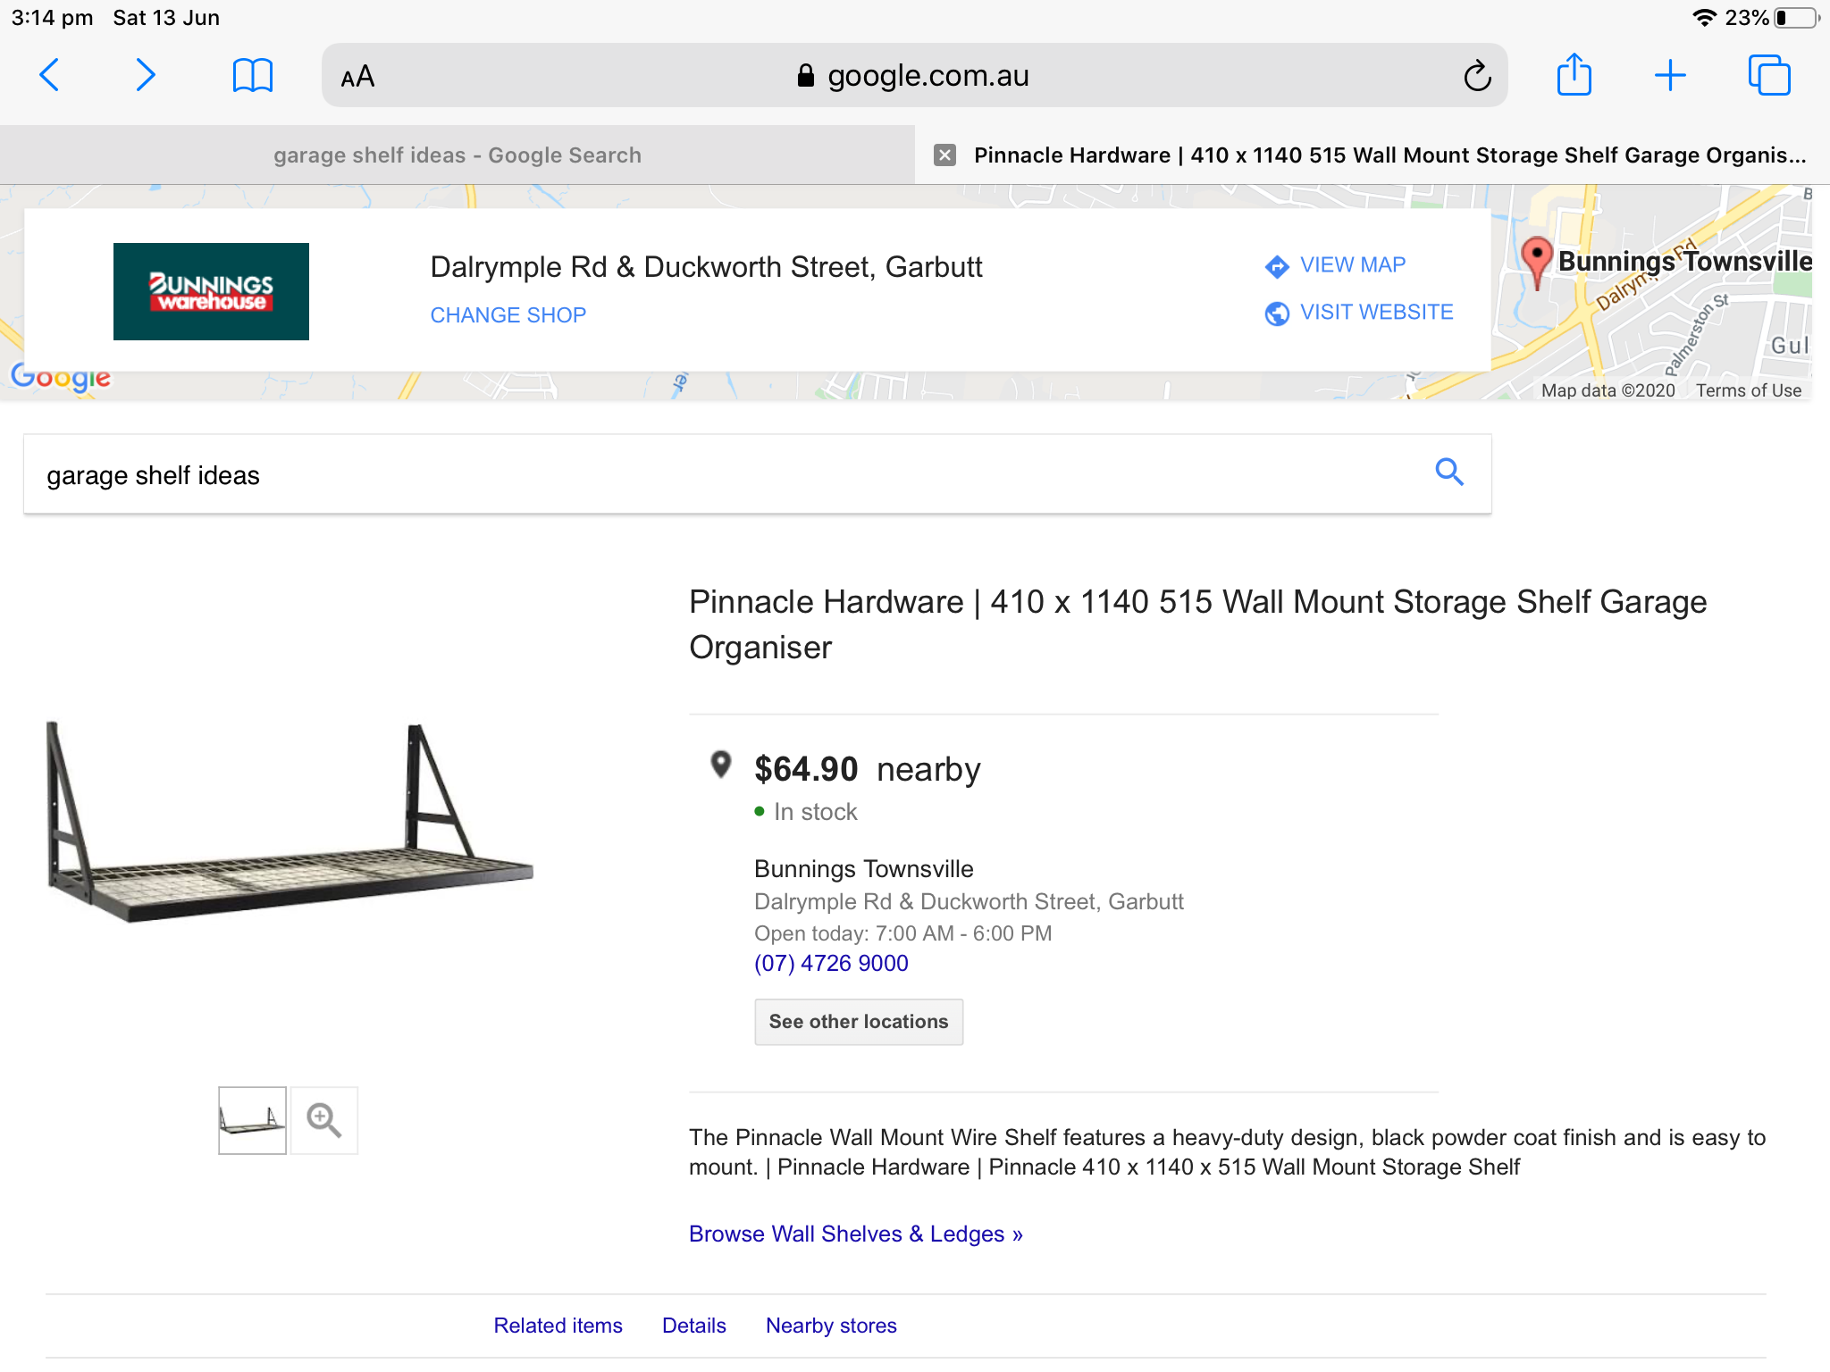Jump to the Nearby stores section

[x=831, y=1326]
